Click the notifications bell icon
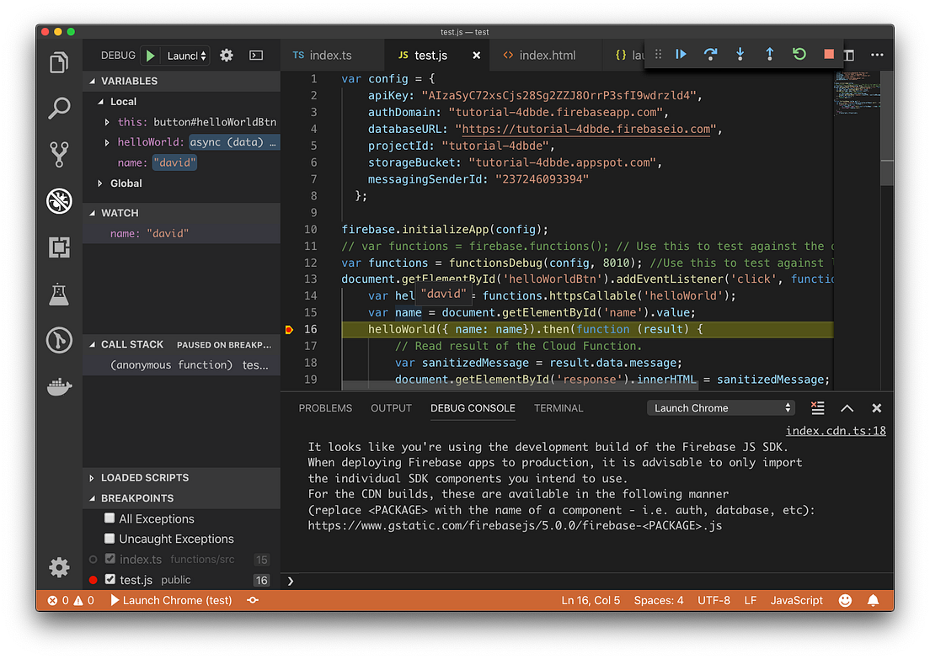Image resolution: width=930 pixels, height=659 pixels. coord(873,600)
